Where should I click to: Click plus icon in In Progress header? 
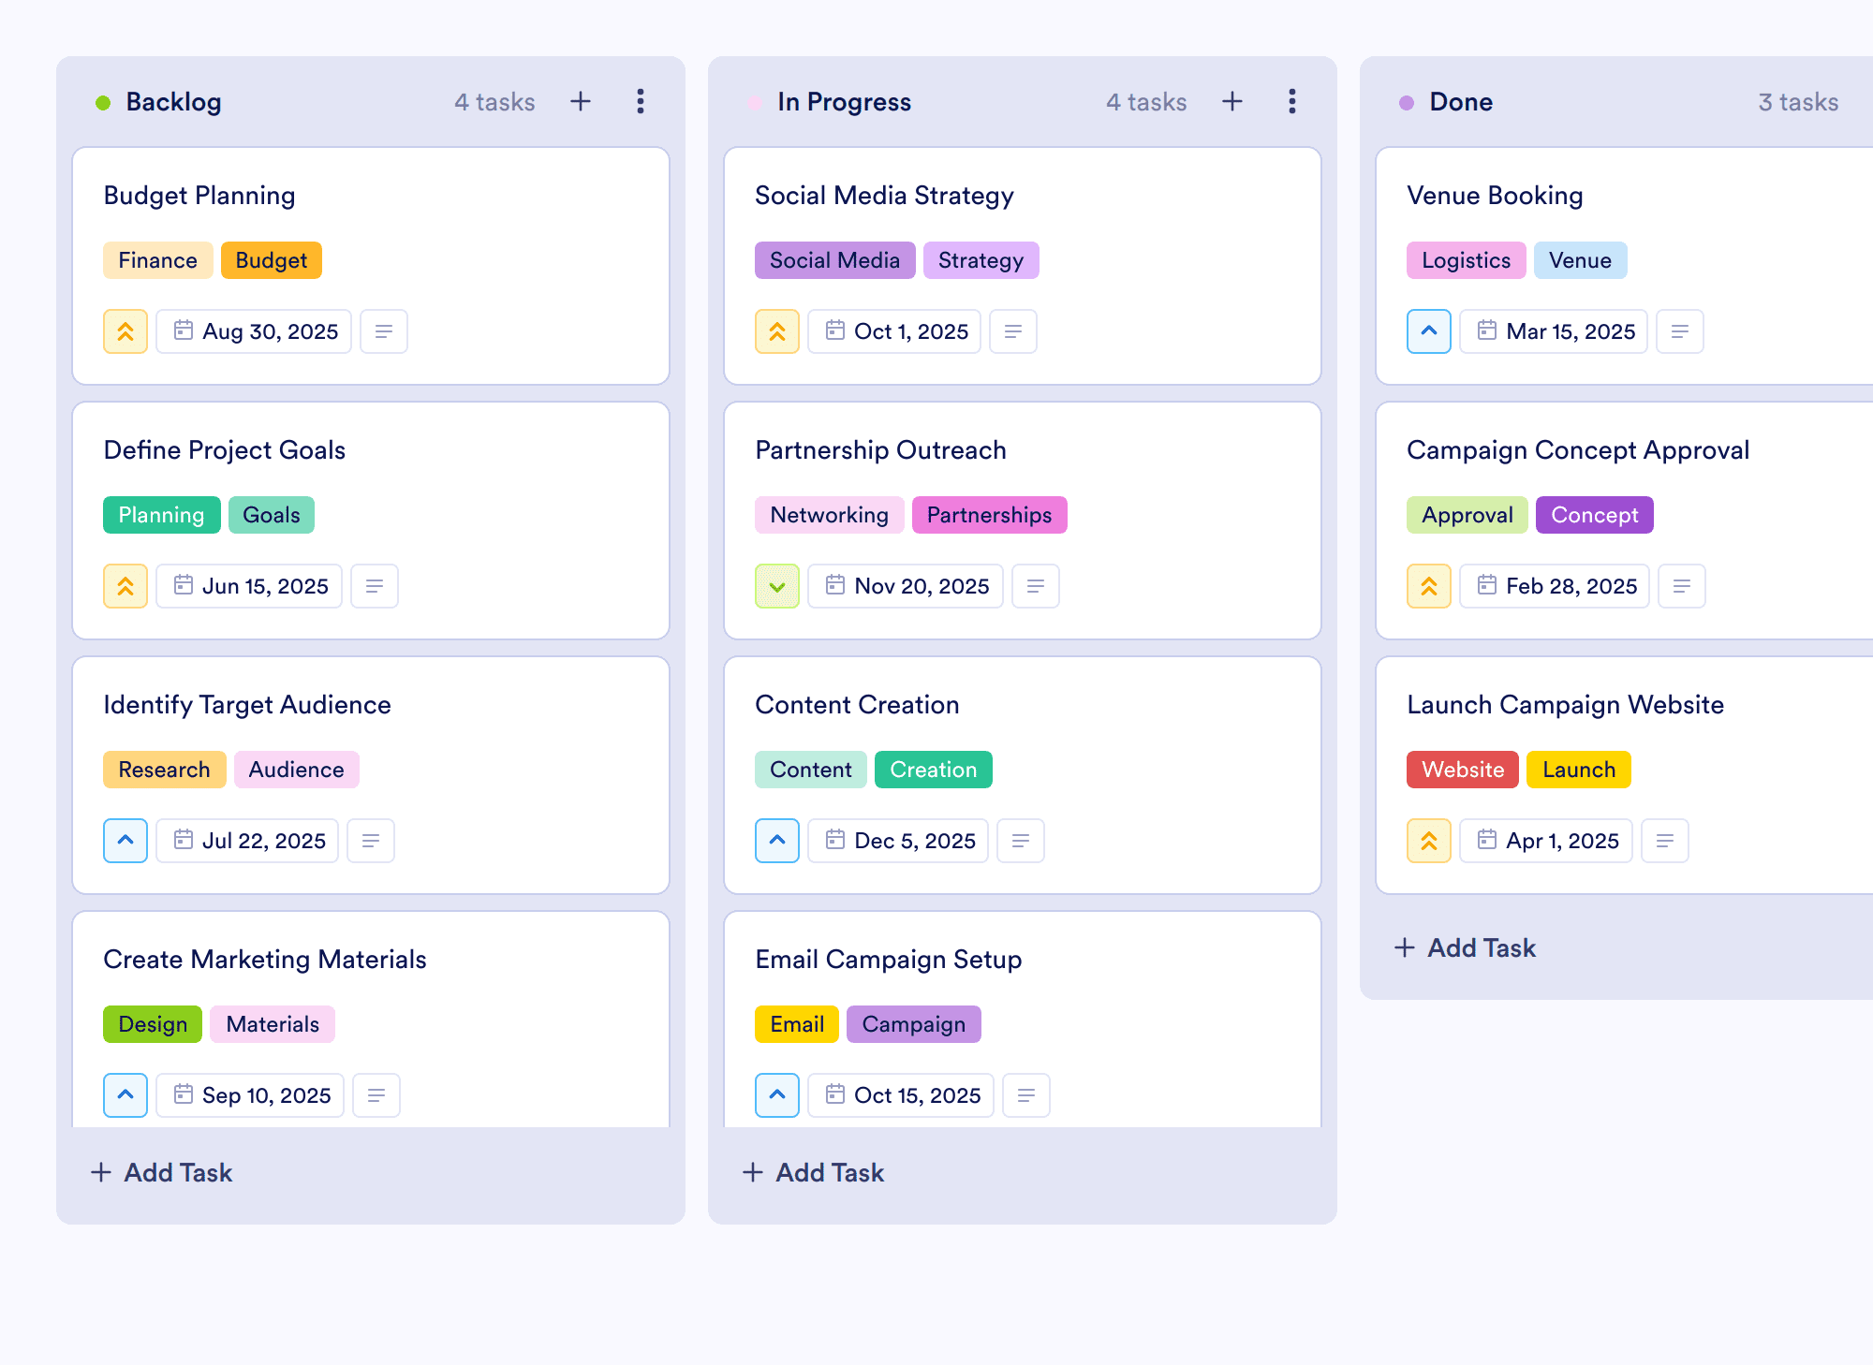pyautogui.click(x=1232, y=101)
